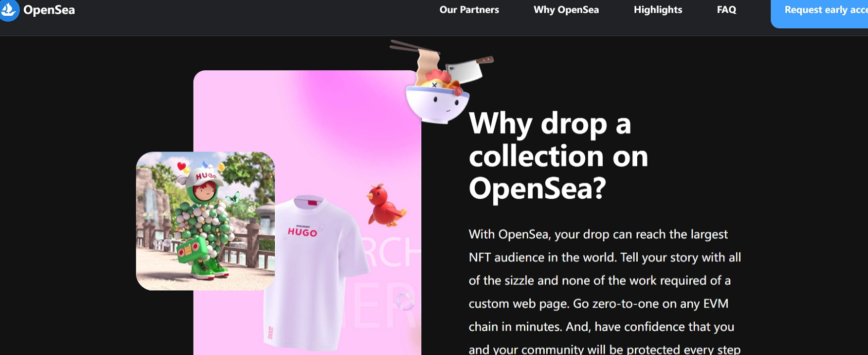Click the paragraph about largest NFT audience

tap(605, 292)
